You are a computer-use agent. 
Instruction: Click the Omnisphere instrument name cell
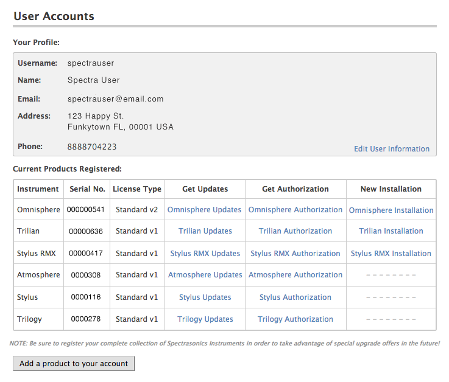click(x=38, y=210)
